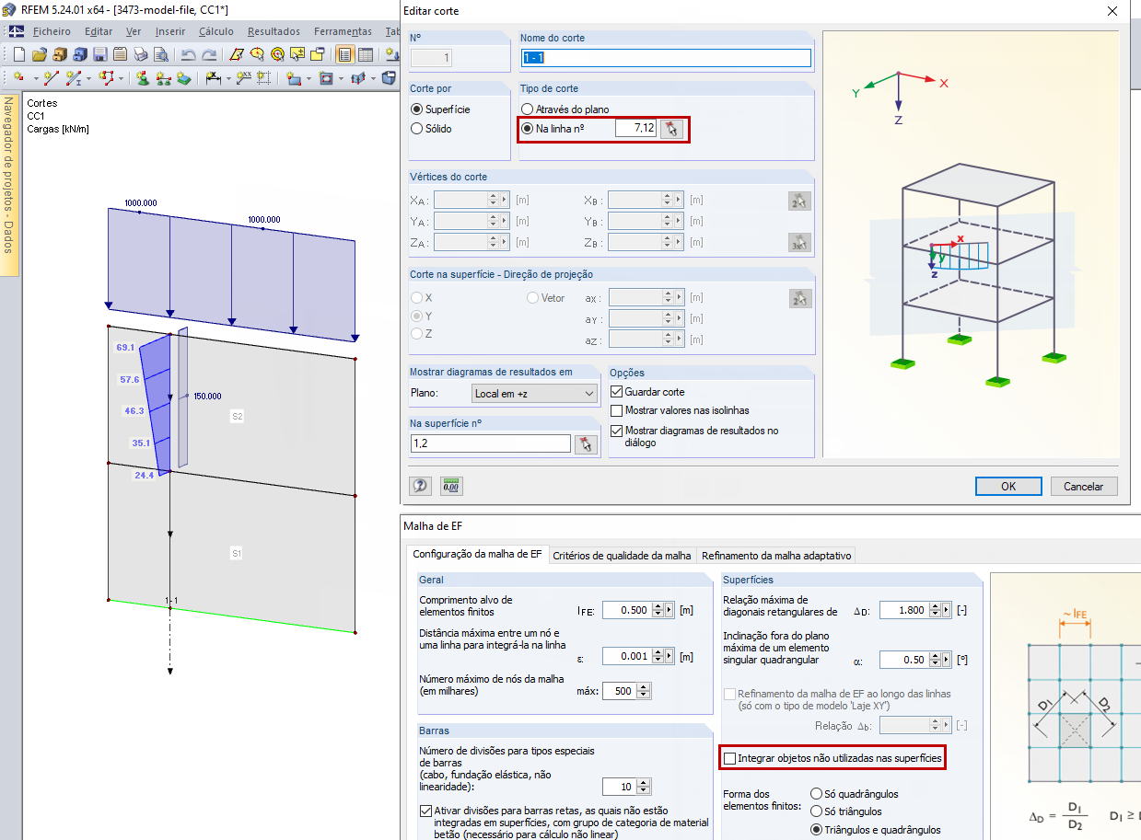Select new opening tool icon
Viewport: 1141px width, 840px height.
(326, 78)
